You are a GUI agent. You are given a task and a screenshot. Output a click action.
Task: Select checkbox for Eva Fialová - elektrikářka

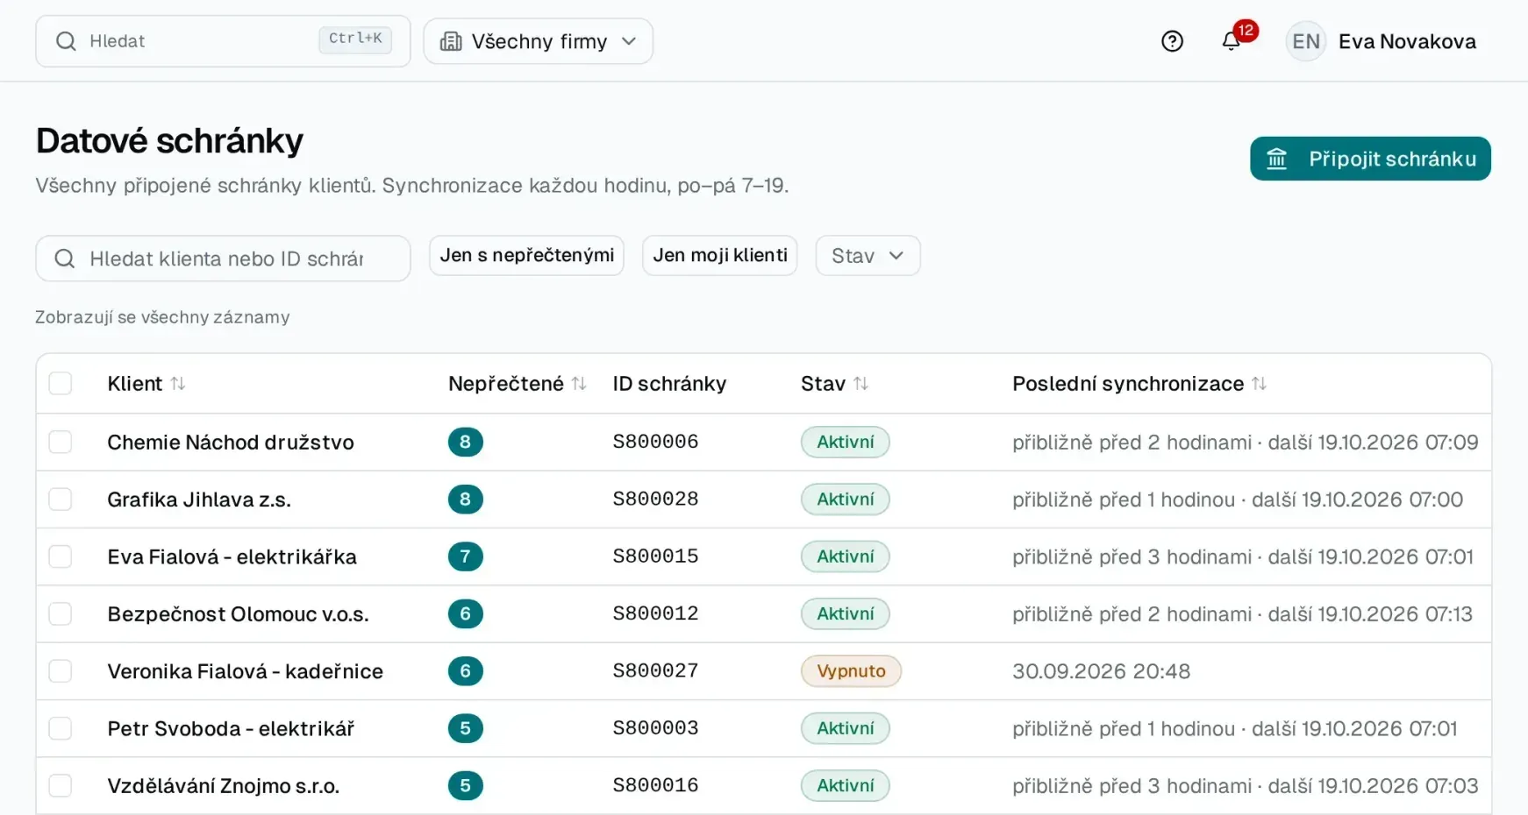coord(61,556)
